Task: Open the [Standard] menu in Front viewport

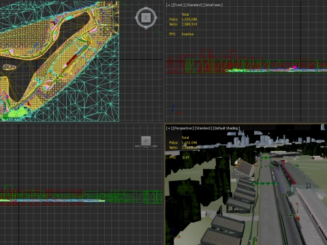Action: [193, 5]
